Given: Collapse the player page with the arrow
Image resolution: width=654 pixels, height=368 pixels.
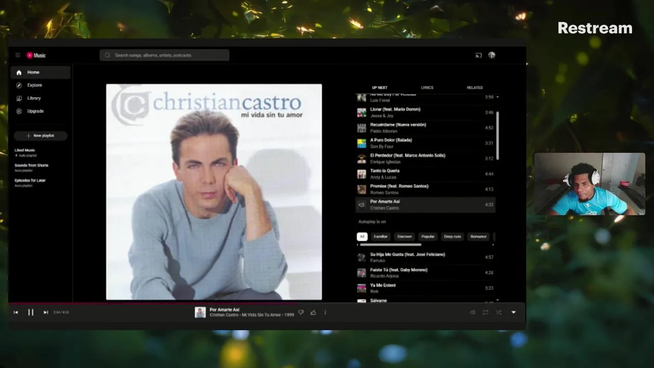Looking at the screenshot, I should click(513, 312).
